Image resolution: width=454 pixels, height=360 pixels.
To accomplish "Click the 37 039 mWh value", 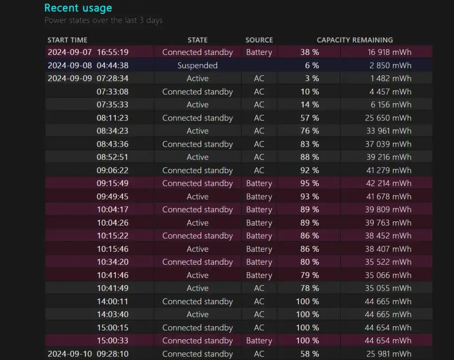I will tap(388, 144).
